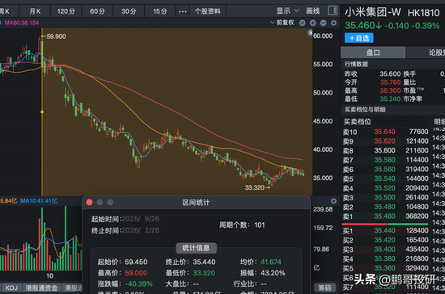Close the 区间统计 window with red button

[89, 202]
